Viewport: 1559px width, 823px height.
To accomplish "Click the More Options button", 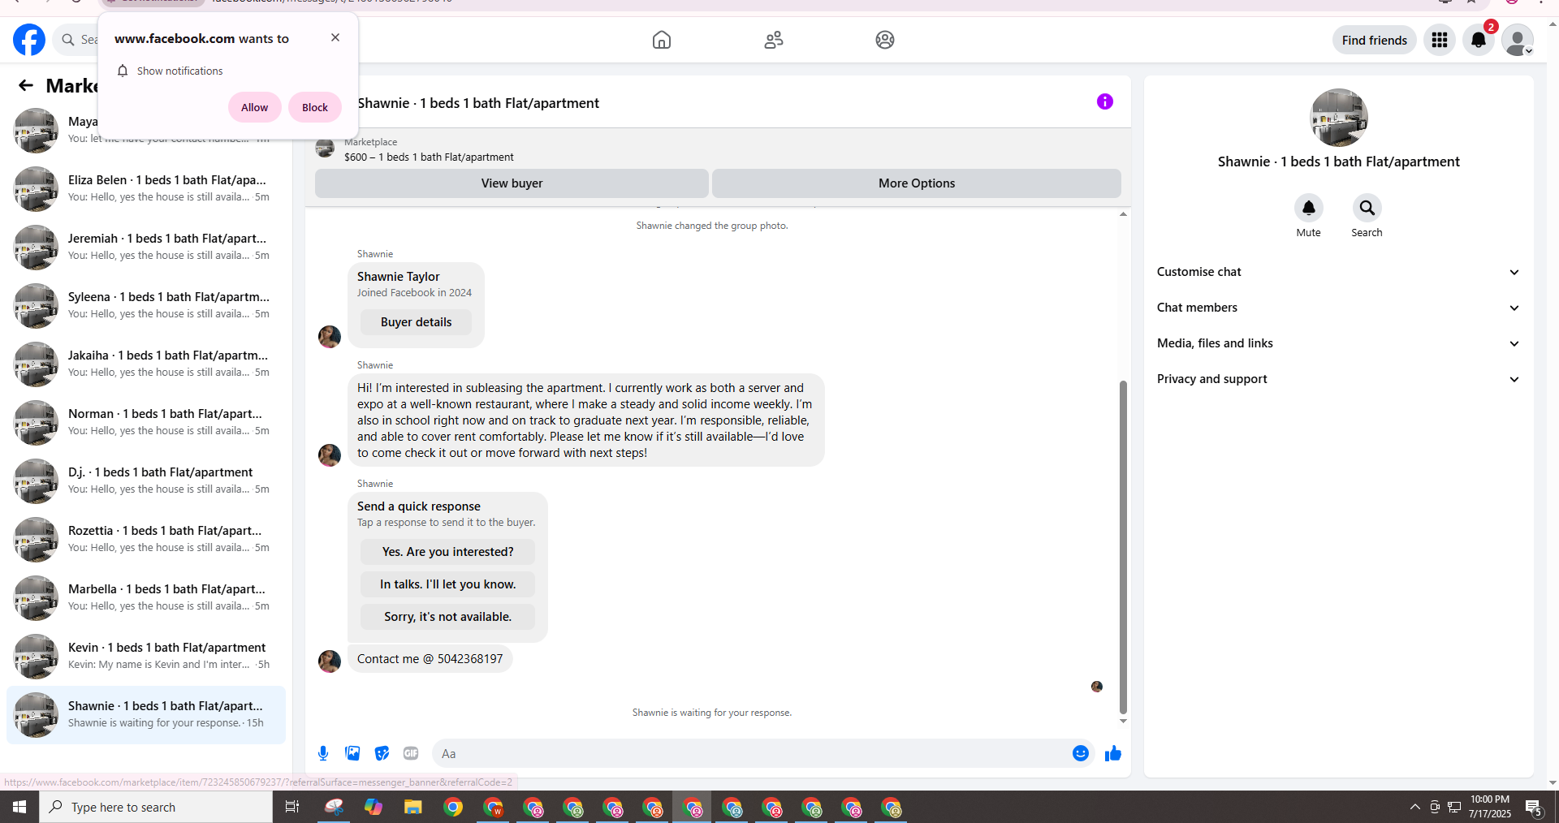I will [x=917, y=183].
